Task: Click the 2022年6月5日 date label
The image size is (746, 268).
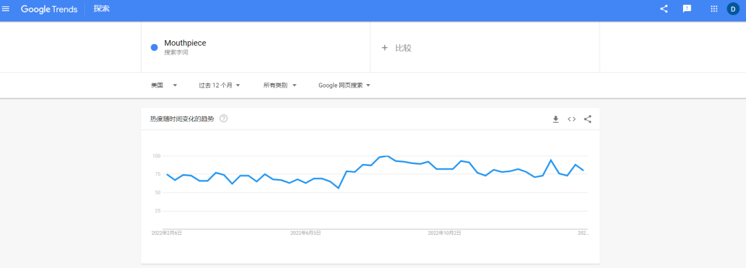Action: pos(305,233)
